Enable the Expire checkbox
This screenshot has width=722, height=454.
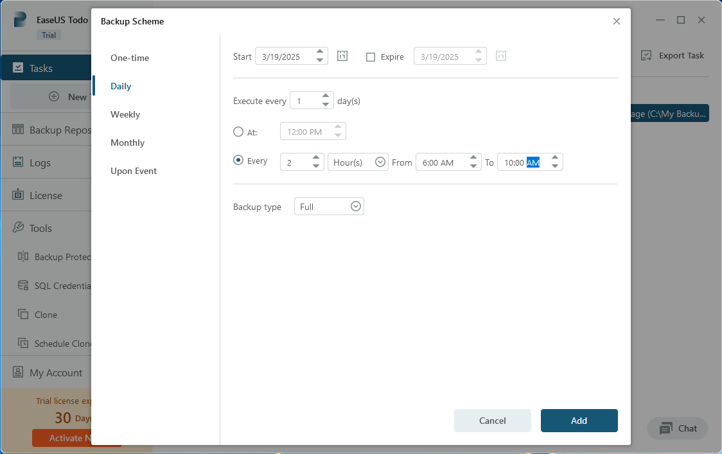[371, 57]
